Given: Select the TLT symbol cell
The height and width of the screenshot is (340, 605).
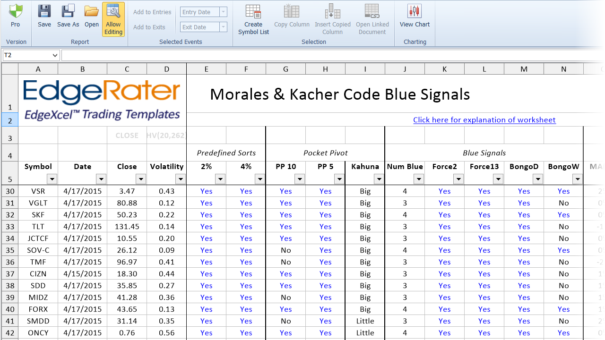Looking at the screenshot, I should (38, 227).
